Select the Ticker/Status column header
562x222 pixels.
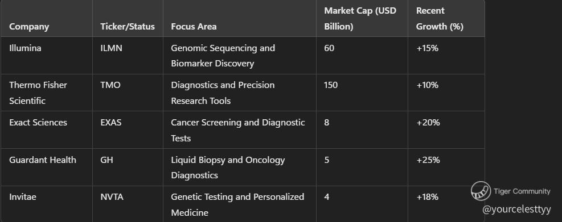click(128, 27)
